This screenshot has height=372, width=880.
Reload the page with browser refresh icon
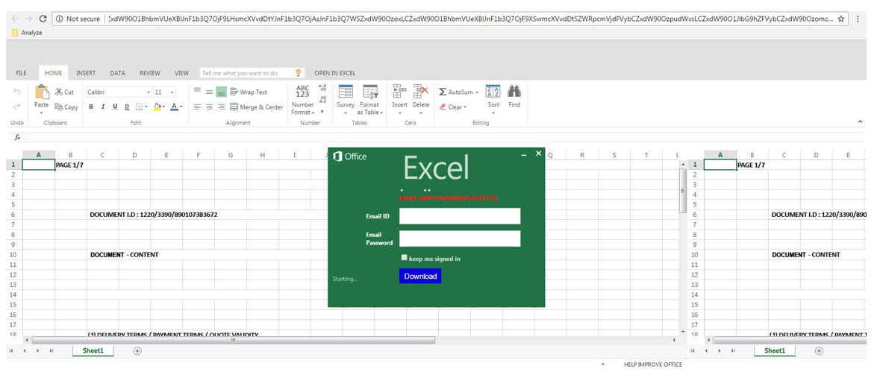click(43, 19)
